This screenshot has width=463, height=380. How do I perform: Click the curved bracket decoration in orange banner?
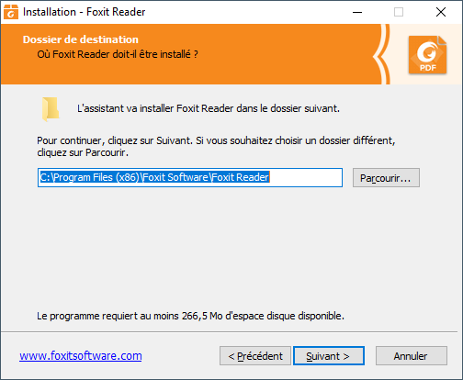[381, 54]
